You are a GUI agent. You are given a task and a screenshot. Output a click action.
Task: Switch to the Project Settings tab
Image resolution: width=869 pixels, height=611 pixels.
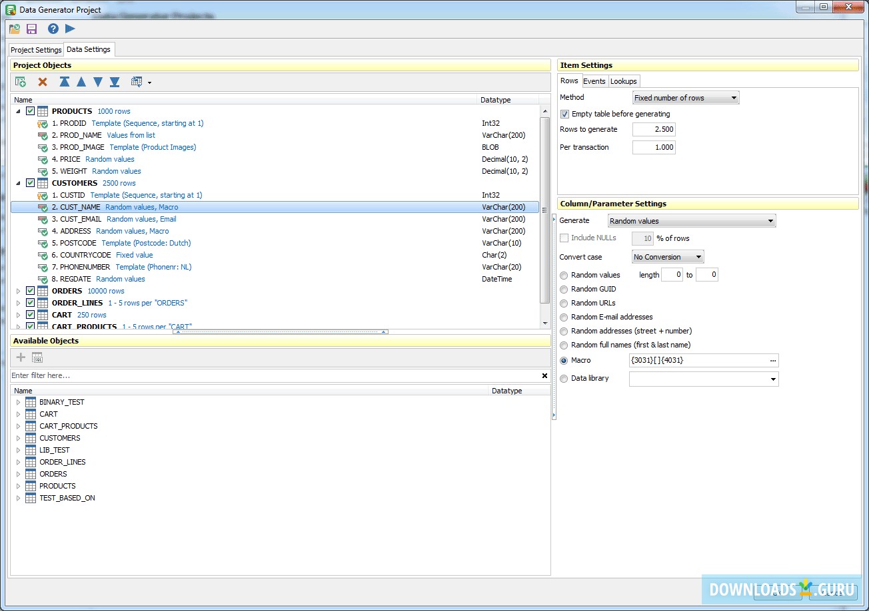click(x=36, y=50)
